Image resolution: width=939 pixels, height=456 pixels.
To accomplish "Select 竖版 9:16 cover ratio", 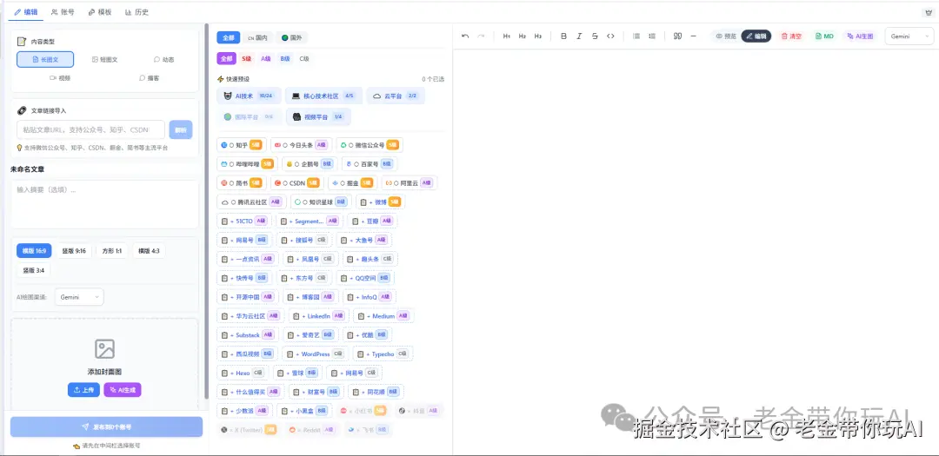I will click(x=74, y=251).
